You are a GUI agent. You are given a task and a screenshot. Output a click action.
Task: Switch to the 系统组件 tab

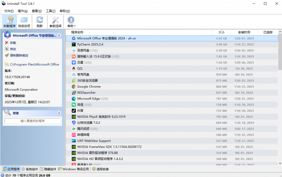click(30, 169)
